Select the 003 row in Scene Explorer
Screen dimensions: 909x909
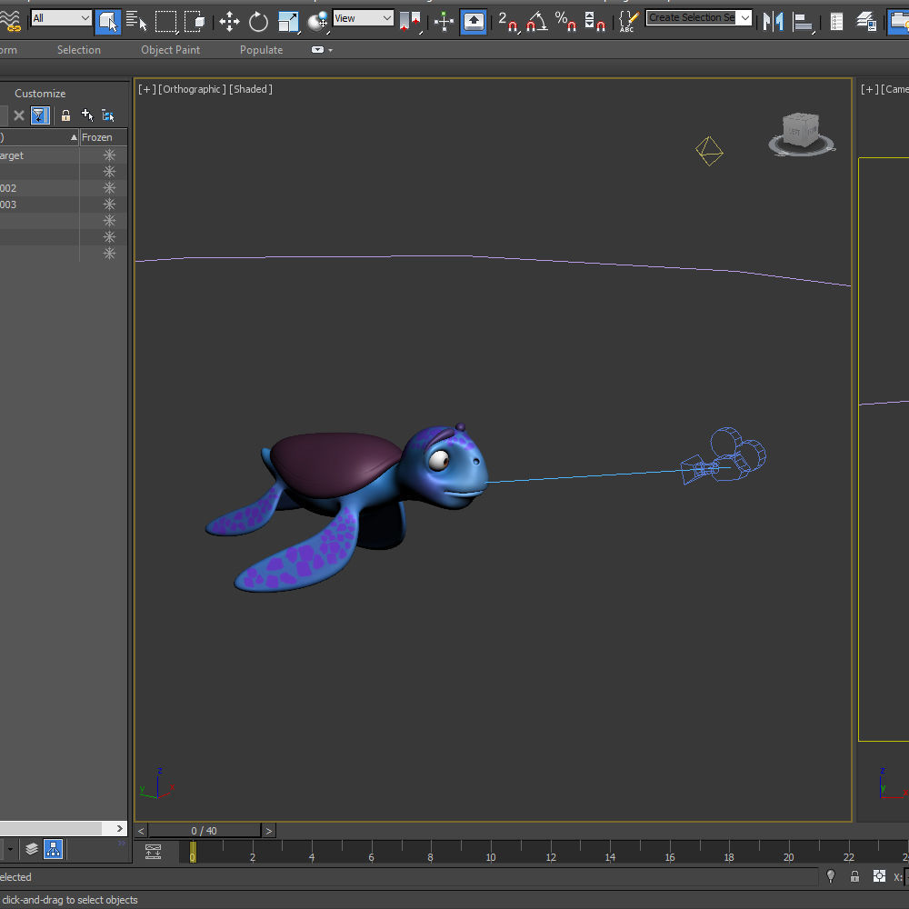[x=39, y=204]
